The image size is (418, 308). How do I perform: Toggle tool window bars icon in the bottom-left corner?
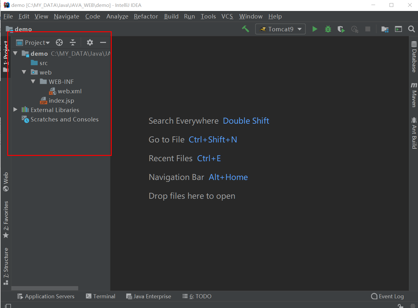tap(8, 306)
